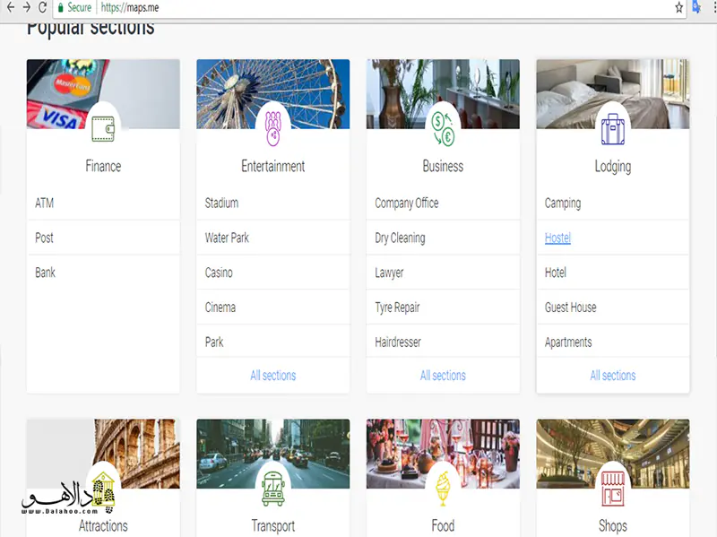Click the Entertainment bowling icon
Viewport: 717px width, 537px height.
click(273, 128)
